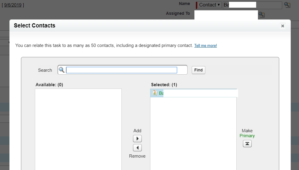
Task: Open the Name lookup magnifier icon
Action: (x=287, y=5)
